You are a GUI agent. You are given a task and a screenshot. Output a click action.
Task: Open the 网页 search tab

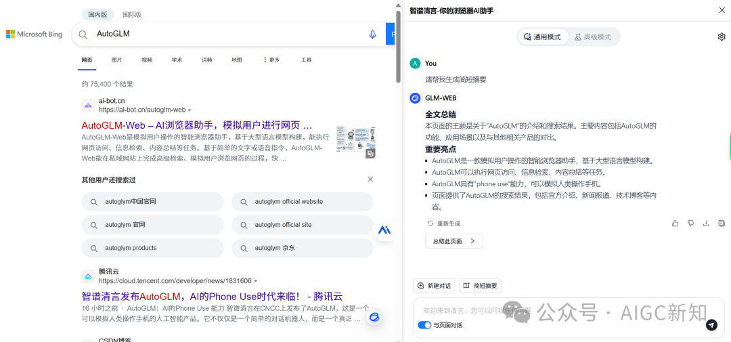87,60
